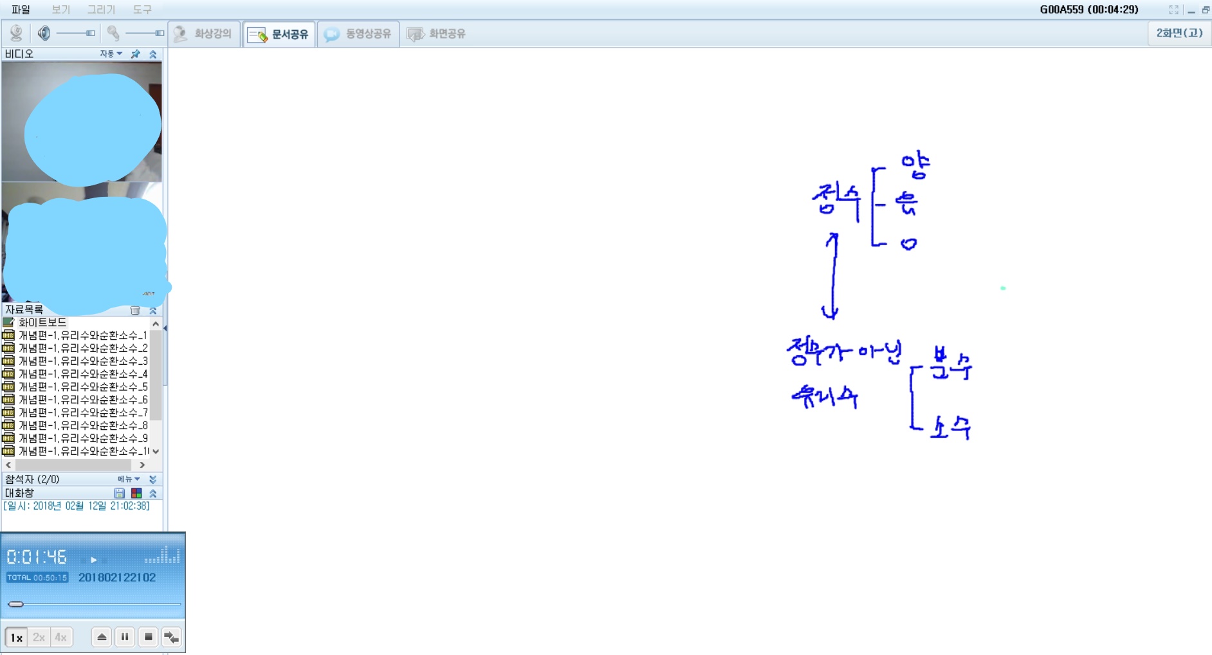The height and width of the screenshot is (655, 1212).
Task: Click the playback progress slider handle
Action: click(x=16, y=604)
